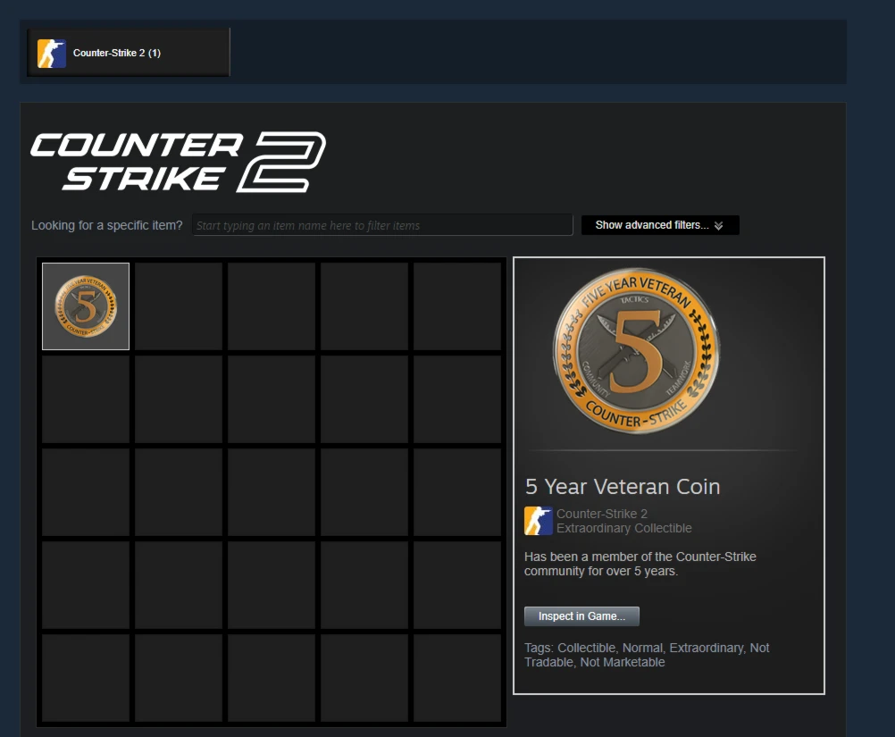
Task: Click the Counter Strike 2 logo
Action: 178,162
